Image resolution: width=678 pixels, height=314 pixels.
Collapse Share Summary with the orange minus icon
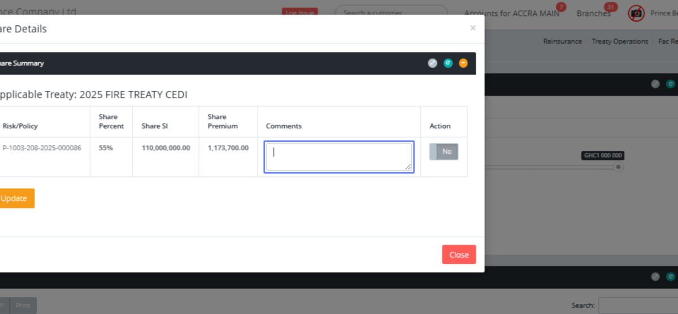pyautogui.click(x=463, y=63)
